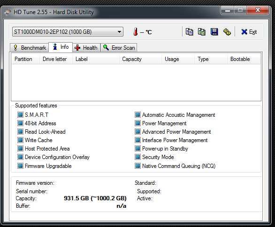Toggle the Firmware Upgradable checkbox
This screenshot has width=275, height=227.
pyautogui.click(x=20, y=166)
